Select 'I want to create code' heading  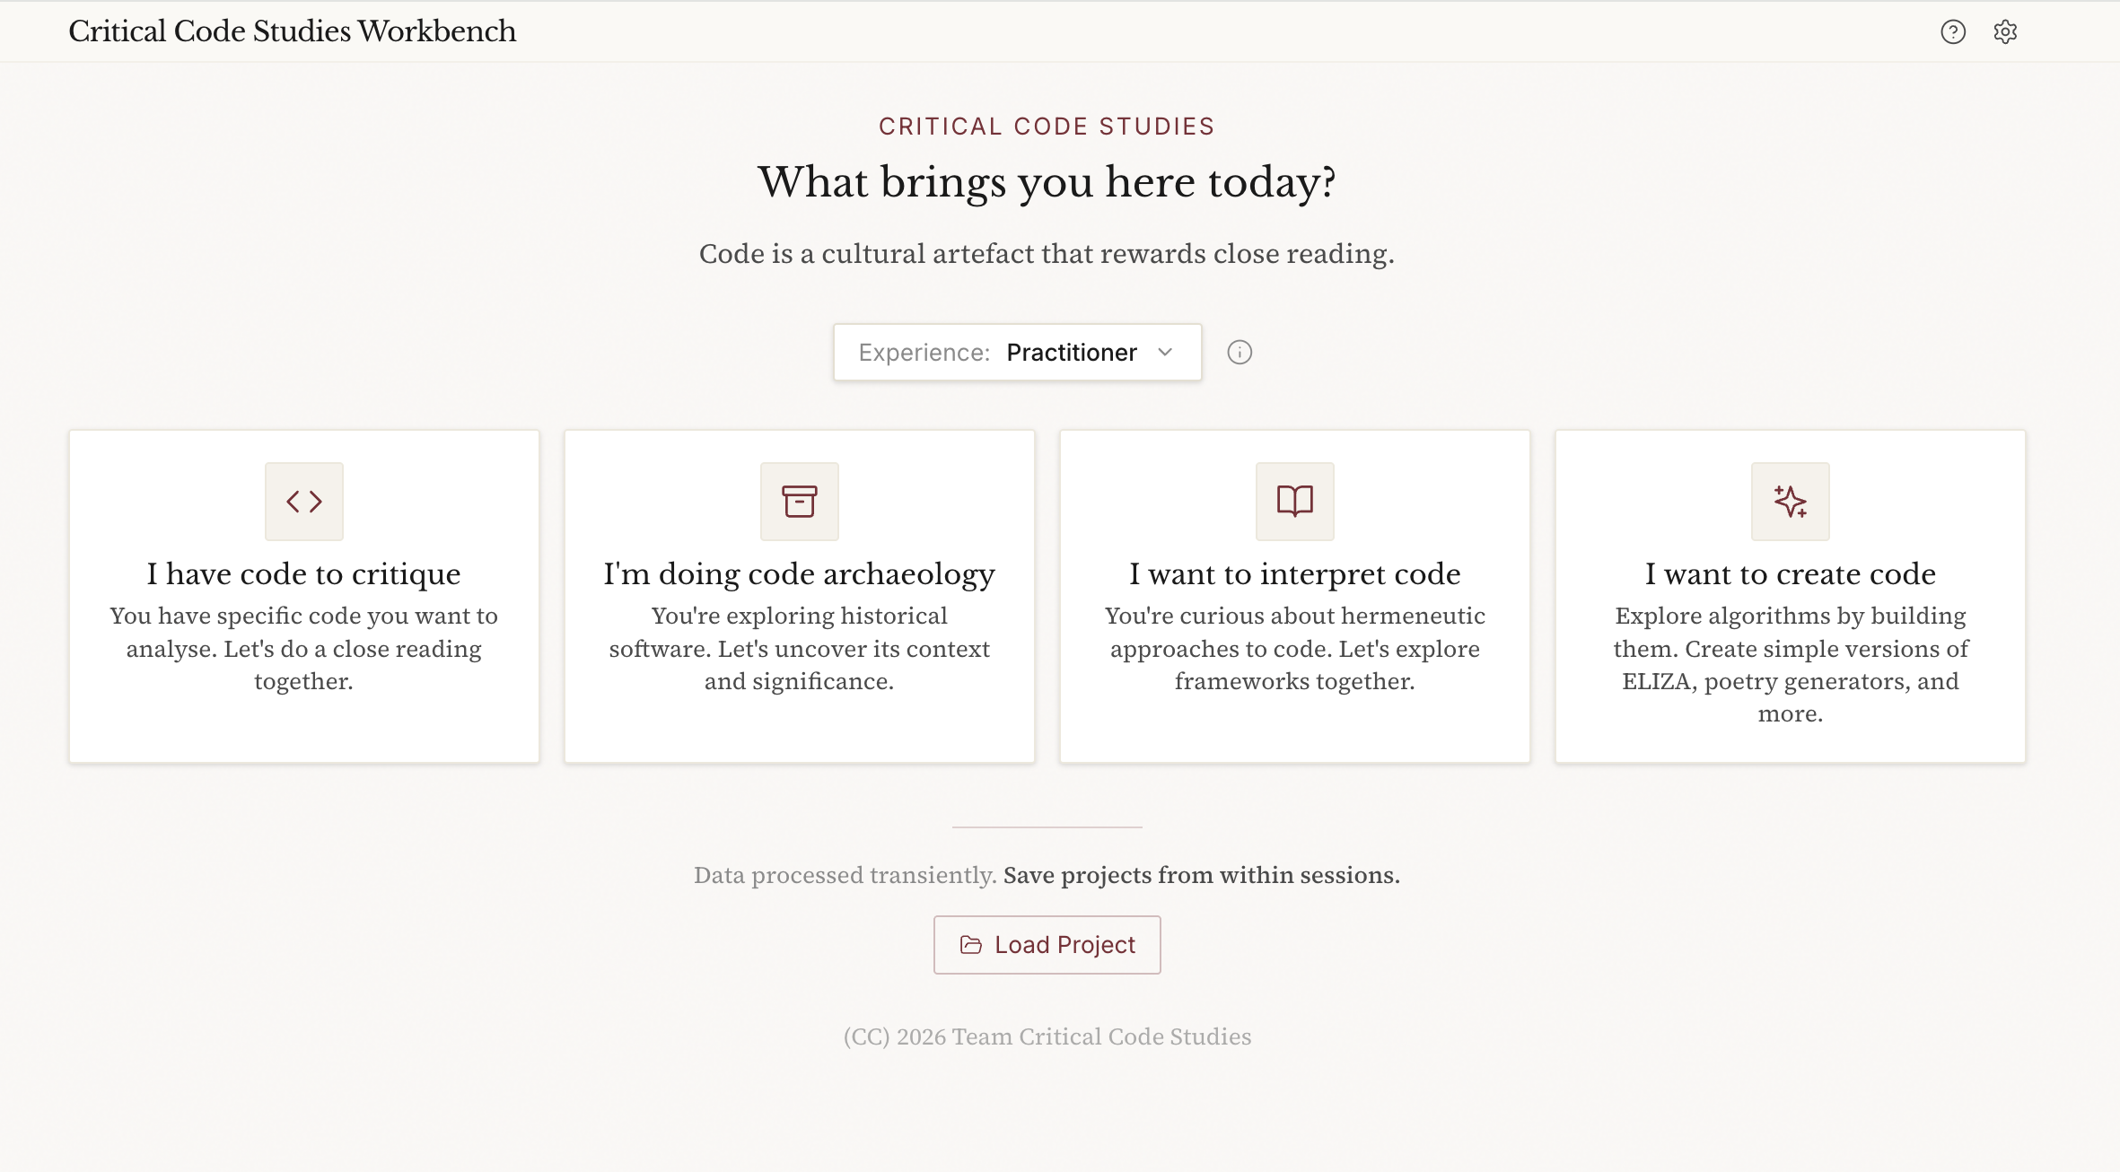[x=1790, y=574]
